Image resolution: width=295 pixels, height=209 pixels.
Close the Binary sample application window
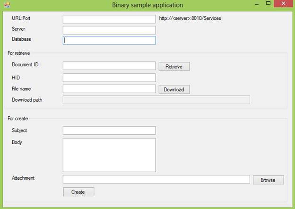point(283,4)
